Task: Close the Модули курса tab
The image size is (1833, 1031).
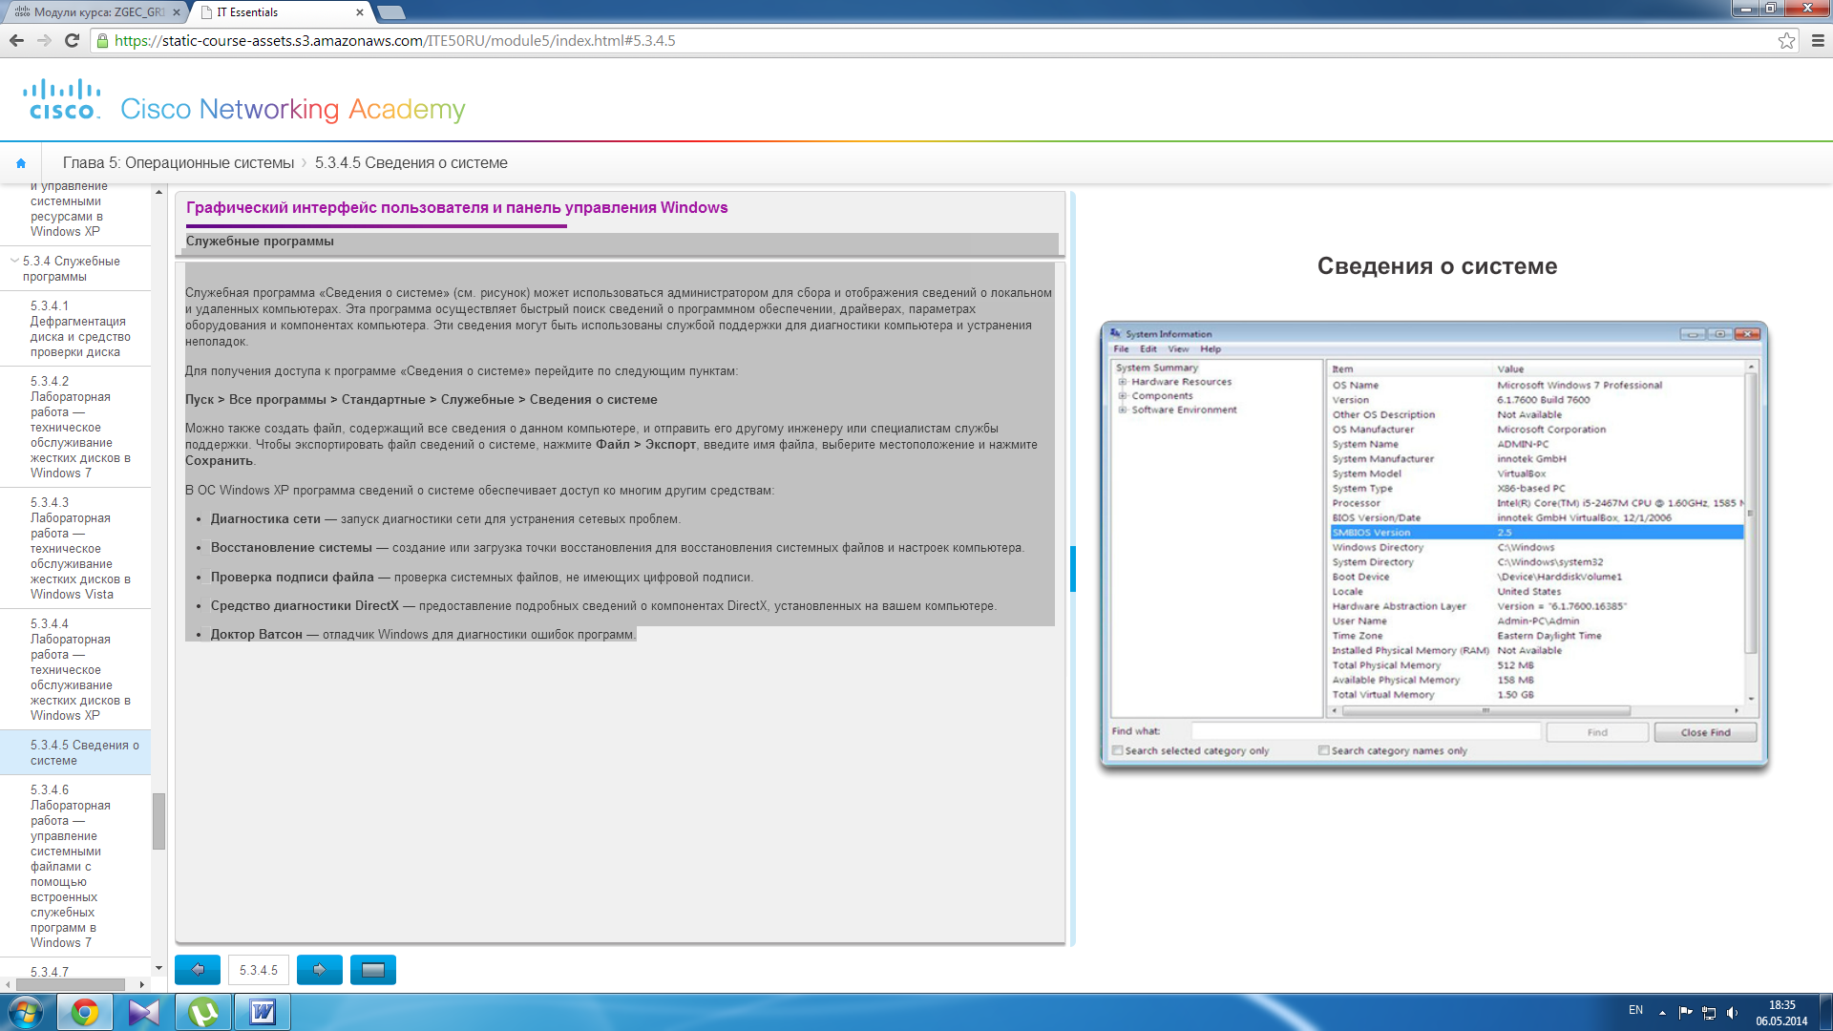Action: click(177, 12)
